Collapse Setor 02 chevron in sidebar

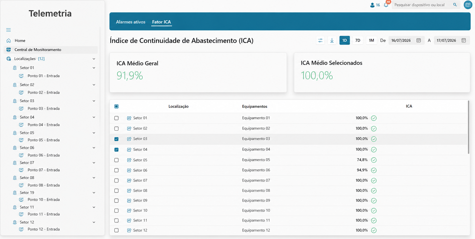point(94,85)
